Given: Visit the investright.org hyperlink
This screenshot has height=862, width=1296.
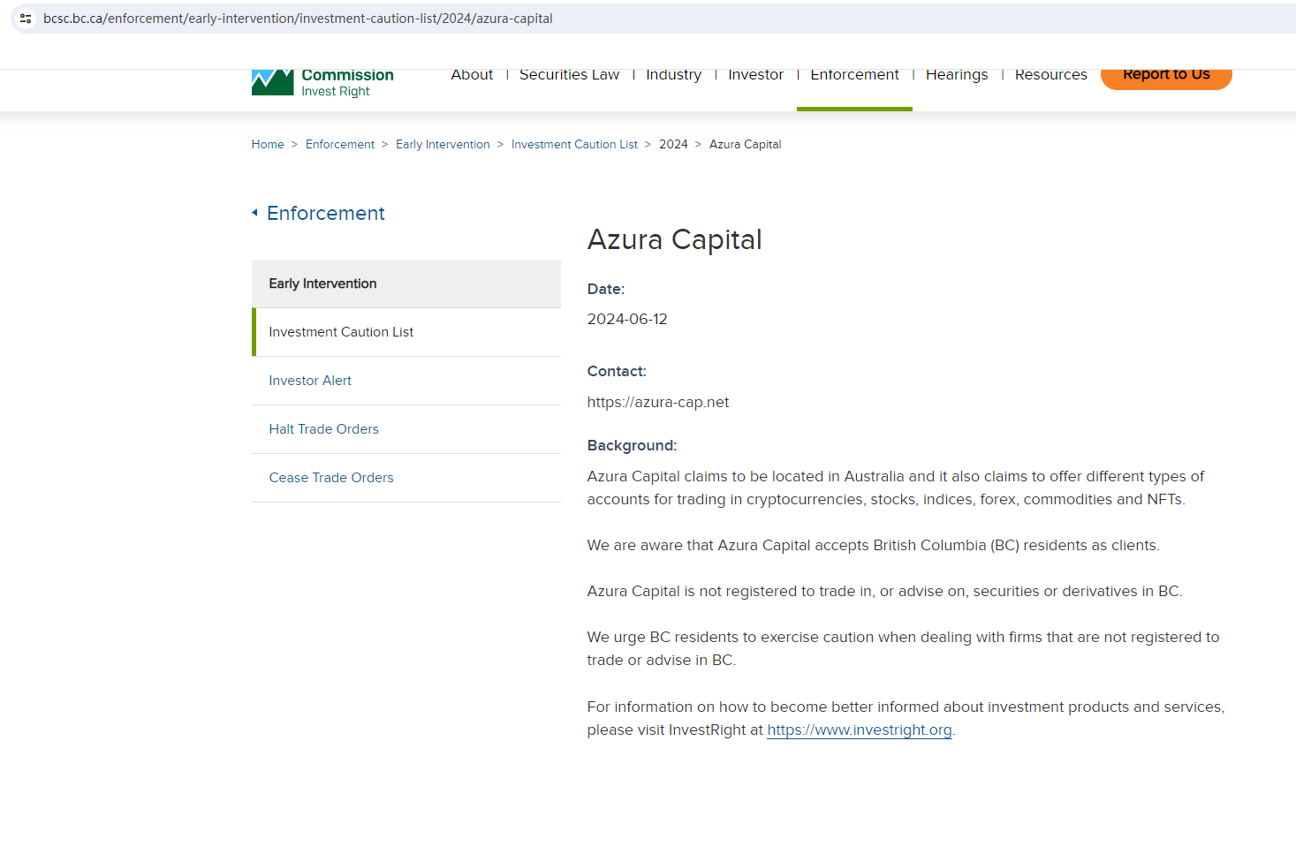Looking at the screenshot, I should pyautogui.click(x=859, y=730).
